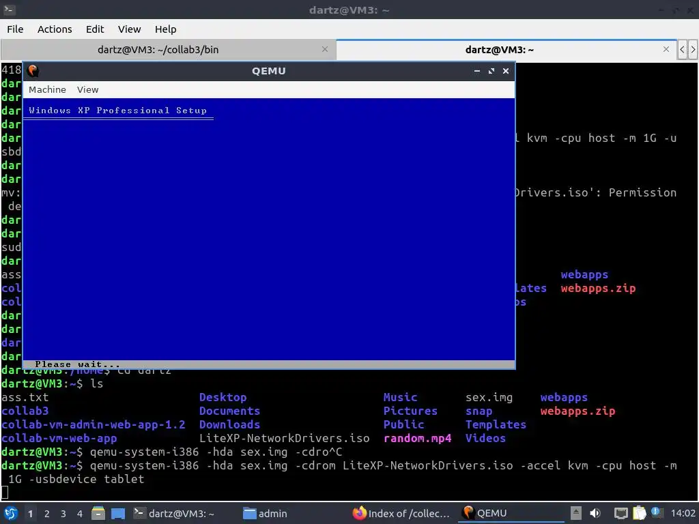Open the terminal's File menu
The height and width of the screenshot is (524, 699).
(15, 29)
